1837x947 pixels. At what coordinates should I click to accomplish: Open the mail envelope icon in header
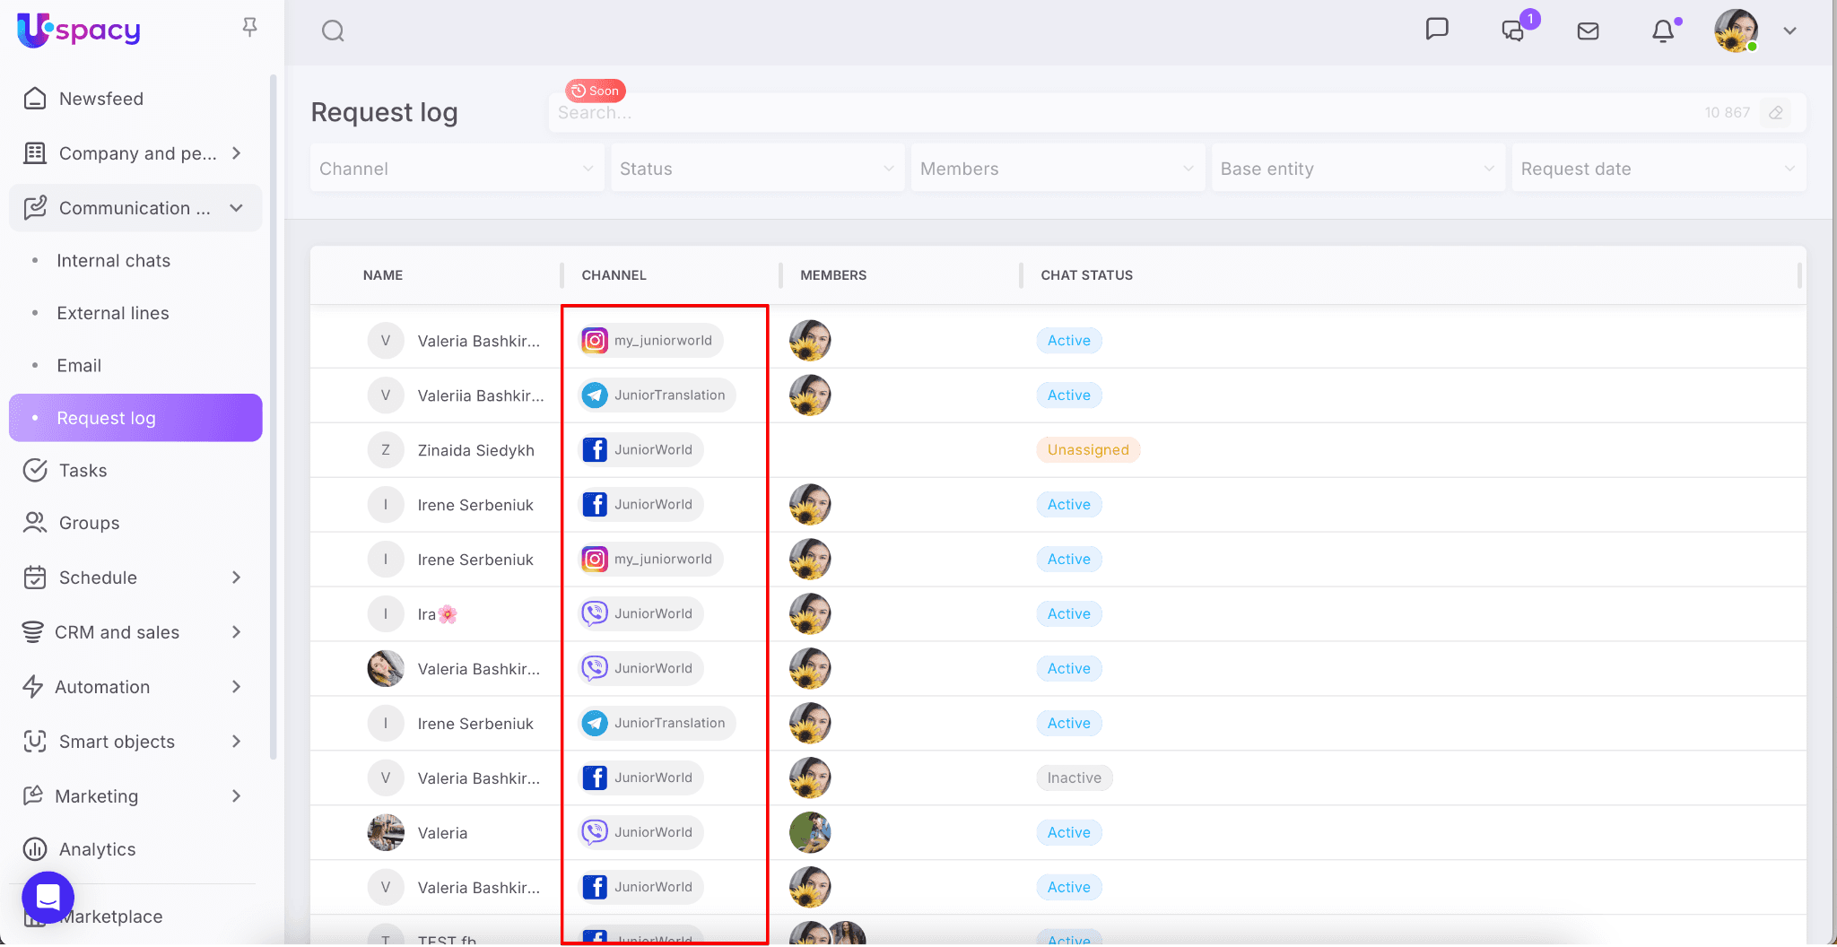pyautogui.click(x=1588, y=31)
